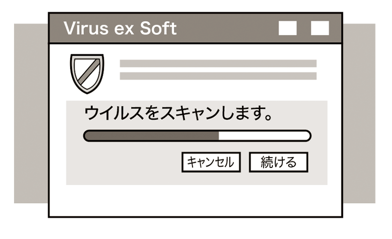Click white empty area below the scan panel
Viewport: 392px width, 239px height.
pyautogui.click(x=196, y=201)
